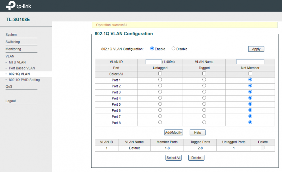Set Port 8 as Not Member

pyautogui.click(x=250, y=122)
